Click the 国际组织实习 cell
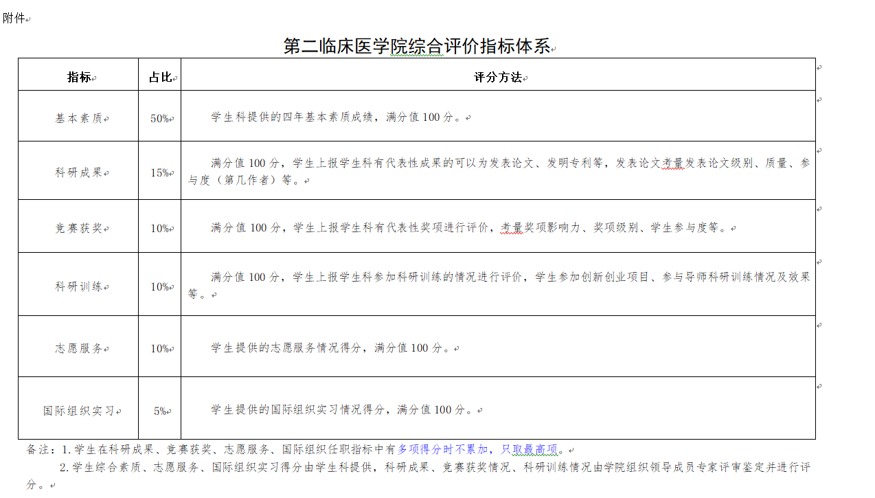The image size is (875, 498). coord(79,411)
